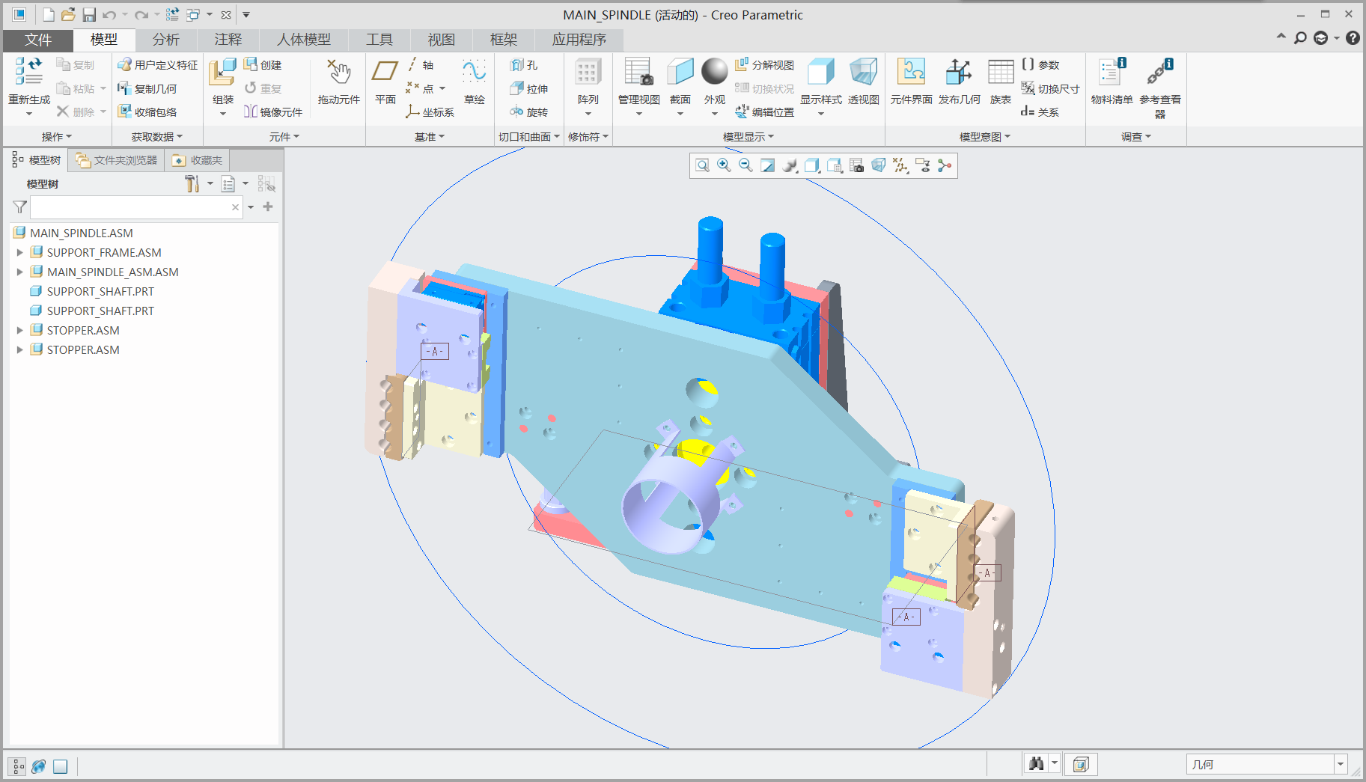Toggle Perspective View (透视图)
Image resolution: width=1366 pixels, height=782 pixels.
[x=863, y=72]
